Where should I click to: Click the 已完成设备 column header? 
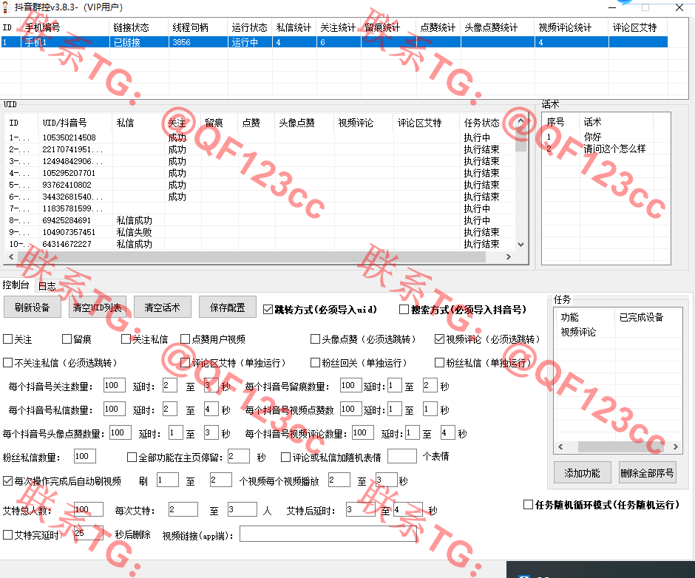coord(648,317)
